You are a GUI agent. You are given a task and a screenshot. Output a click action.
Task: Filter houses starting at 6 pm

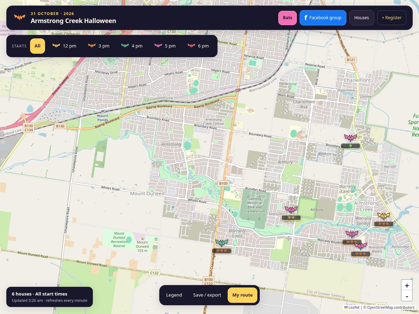click(x=198, y=46)
